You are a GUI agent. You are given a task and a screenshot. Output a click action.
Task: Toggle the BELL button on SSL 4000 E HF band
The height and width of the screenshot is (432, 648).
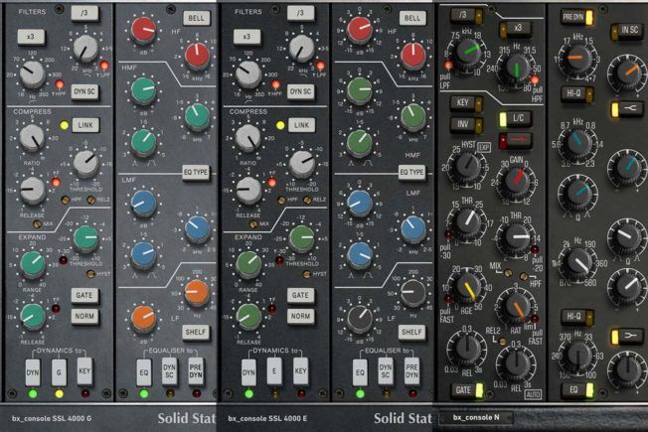coord(412,18)
